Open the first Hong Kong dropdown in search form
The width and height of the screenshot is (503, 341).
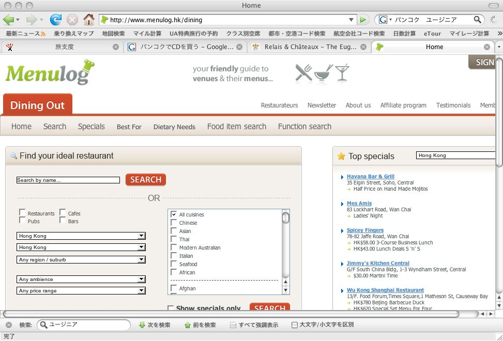(81, 236)
